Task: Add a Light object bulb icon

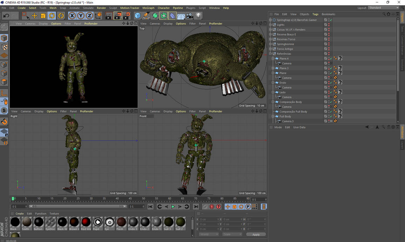Action: (x=198, y=16)
